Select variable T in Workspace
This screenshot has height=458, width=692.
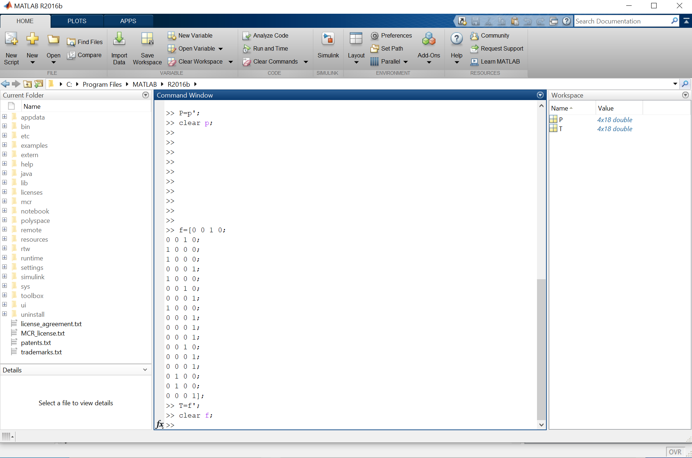[x=560, y=129]
